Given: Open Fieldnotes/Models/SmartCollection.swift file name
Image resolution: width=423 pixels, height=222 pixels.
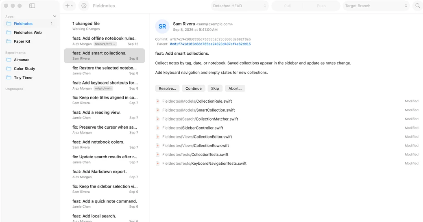Looking at the screenshot, I should click(x=198, y=110).
